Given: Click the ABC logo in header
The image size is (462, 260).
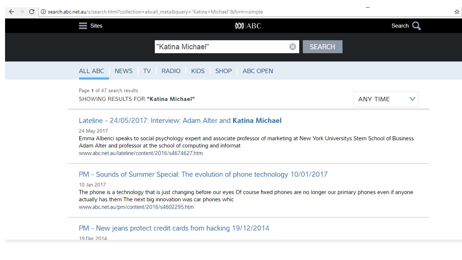Looking at the screenshot, I should [x=248, y=26].
